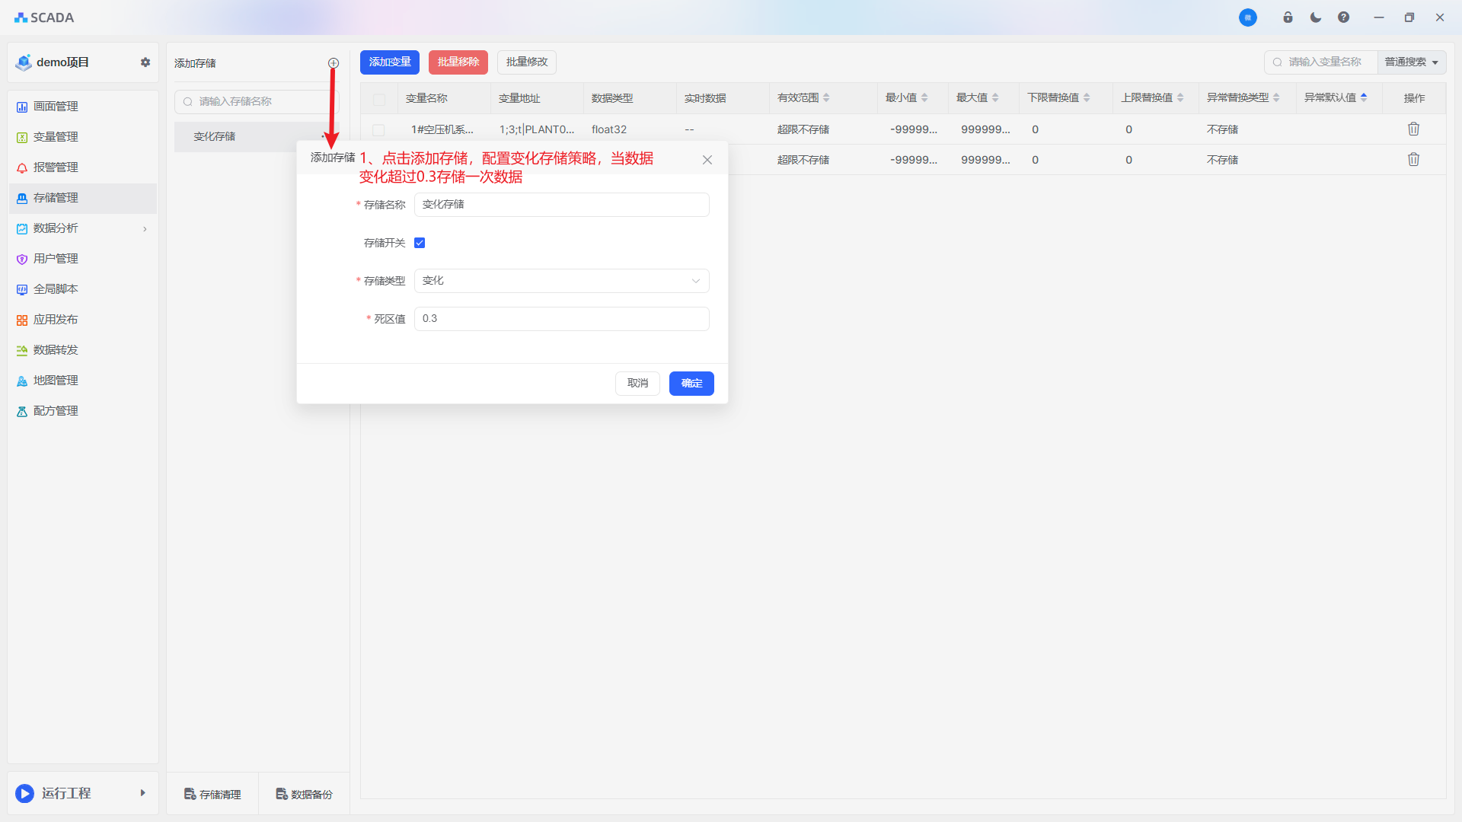Toggle 存储开关 checkbox

point(420,243)
